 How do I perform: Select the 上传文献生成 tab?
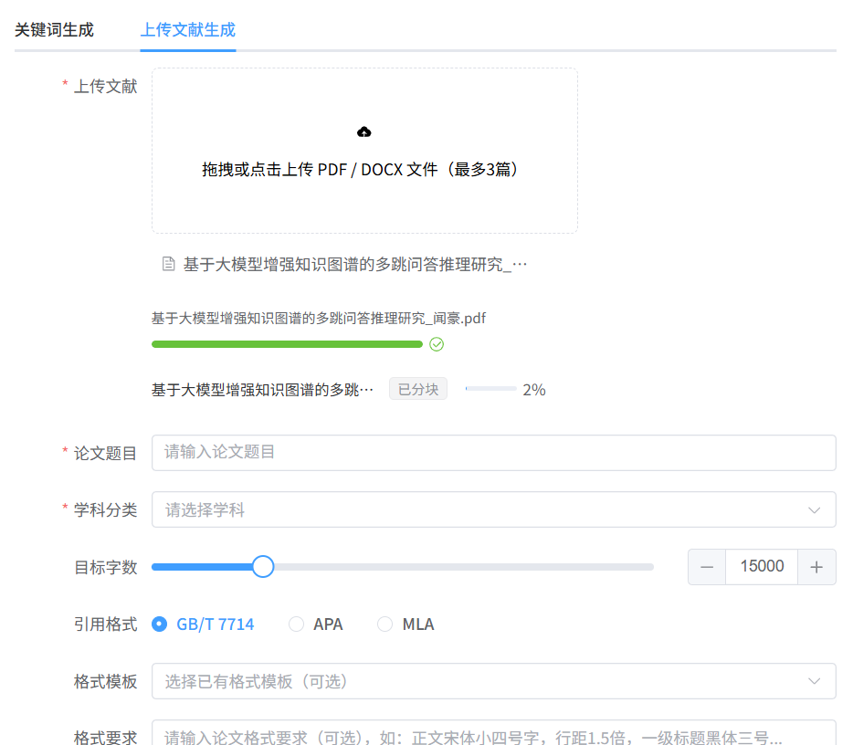[x=188, y=29]
